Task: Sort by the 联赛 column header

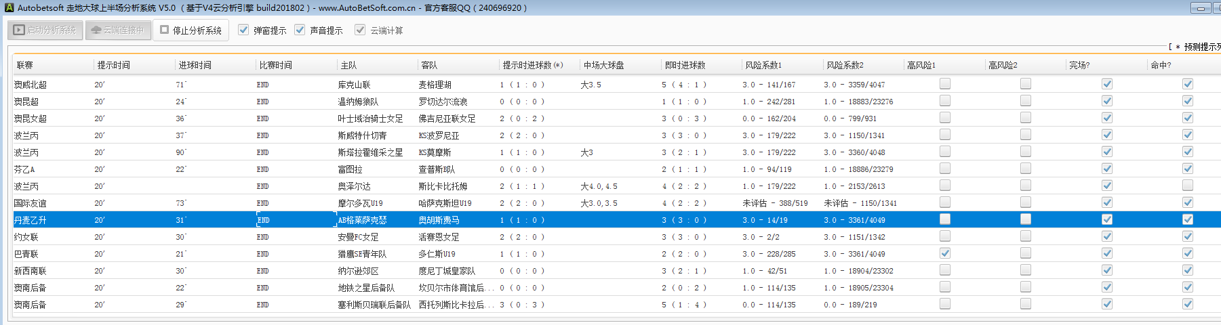Action: [x=25, y=65]
